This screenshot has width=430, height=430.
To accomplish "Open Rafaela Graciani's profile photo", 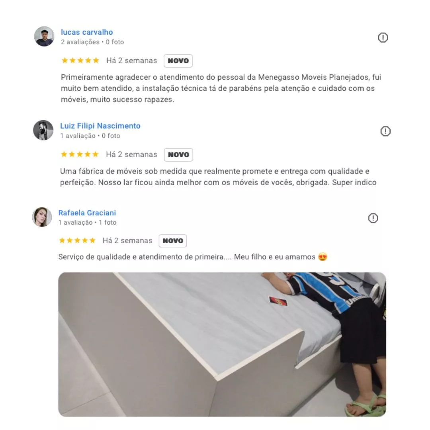I will [42, 217].
